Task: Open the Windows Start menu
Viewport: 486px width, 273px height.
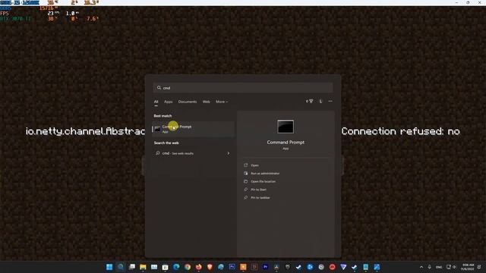Action: coord(109,267)
